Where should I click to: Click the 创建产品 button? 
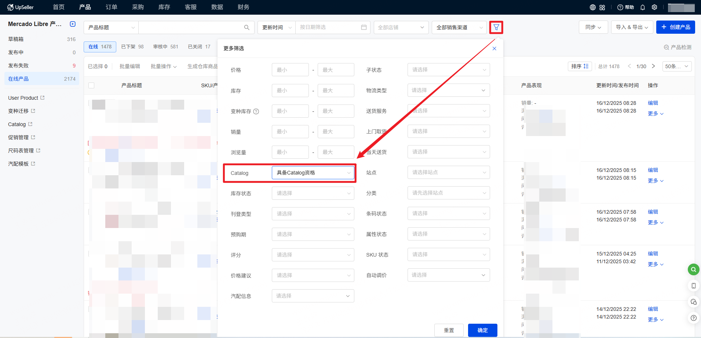pyautogui.click(x=675, y=27)
